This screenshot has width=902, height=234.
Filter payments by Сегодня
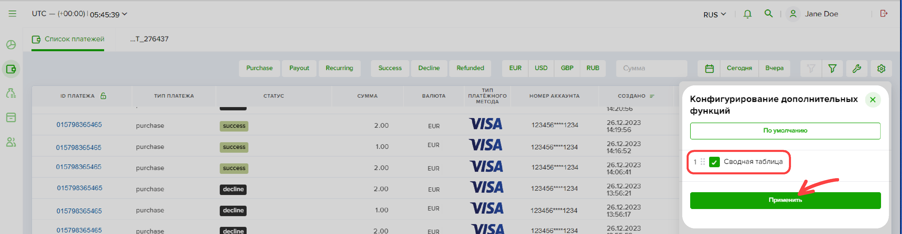[739, 68]
